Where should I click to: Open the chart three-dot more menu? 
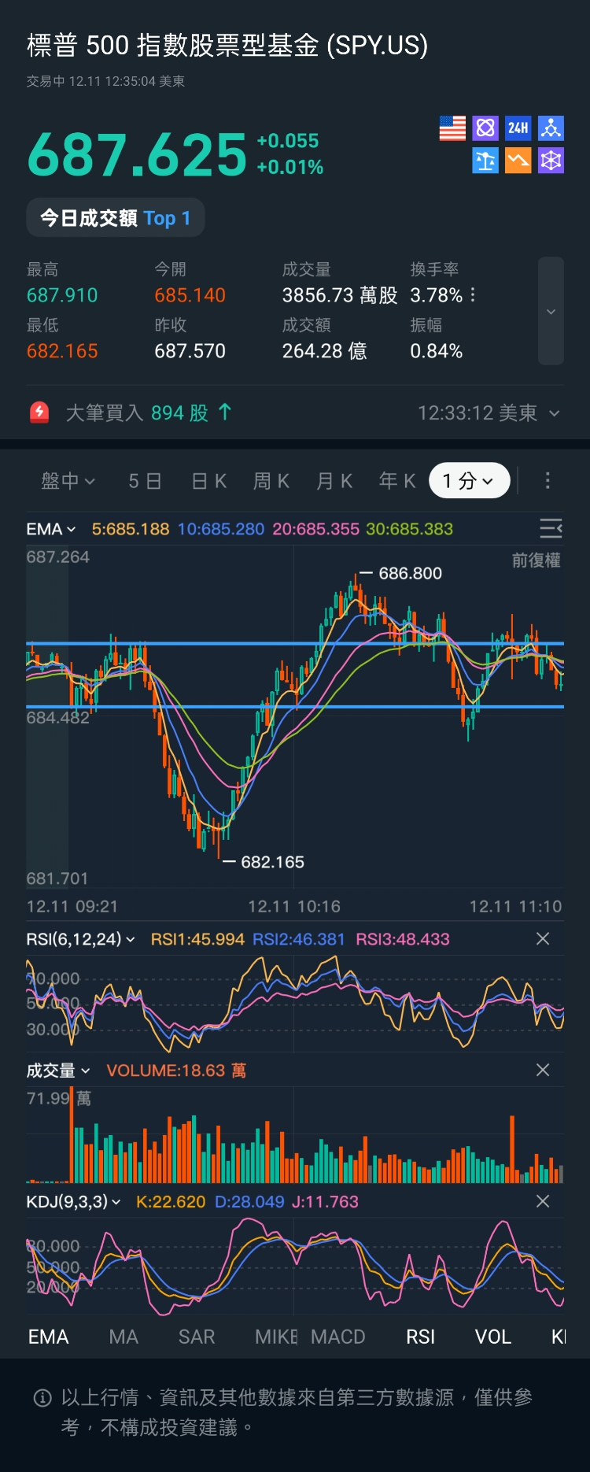pyautogui.click(x=548, y=480)
